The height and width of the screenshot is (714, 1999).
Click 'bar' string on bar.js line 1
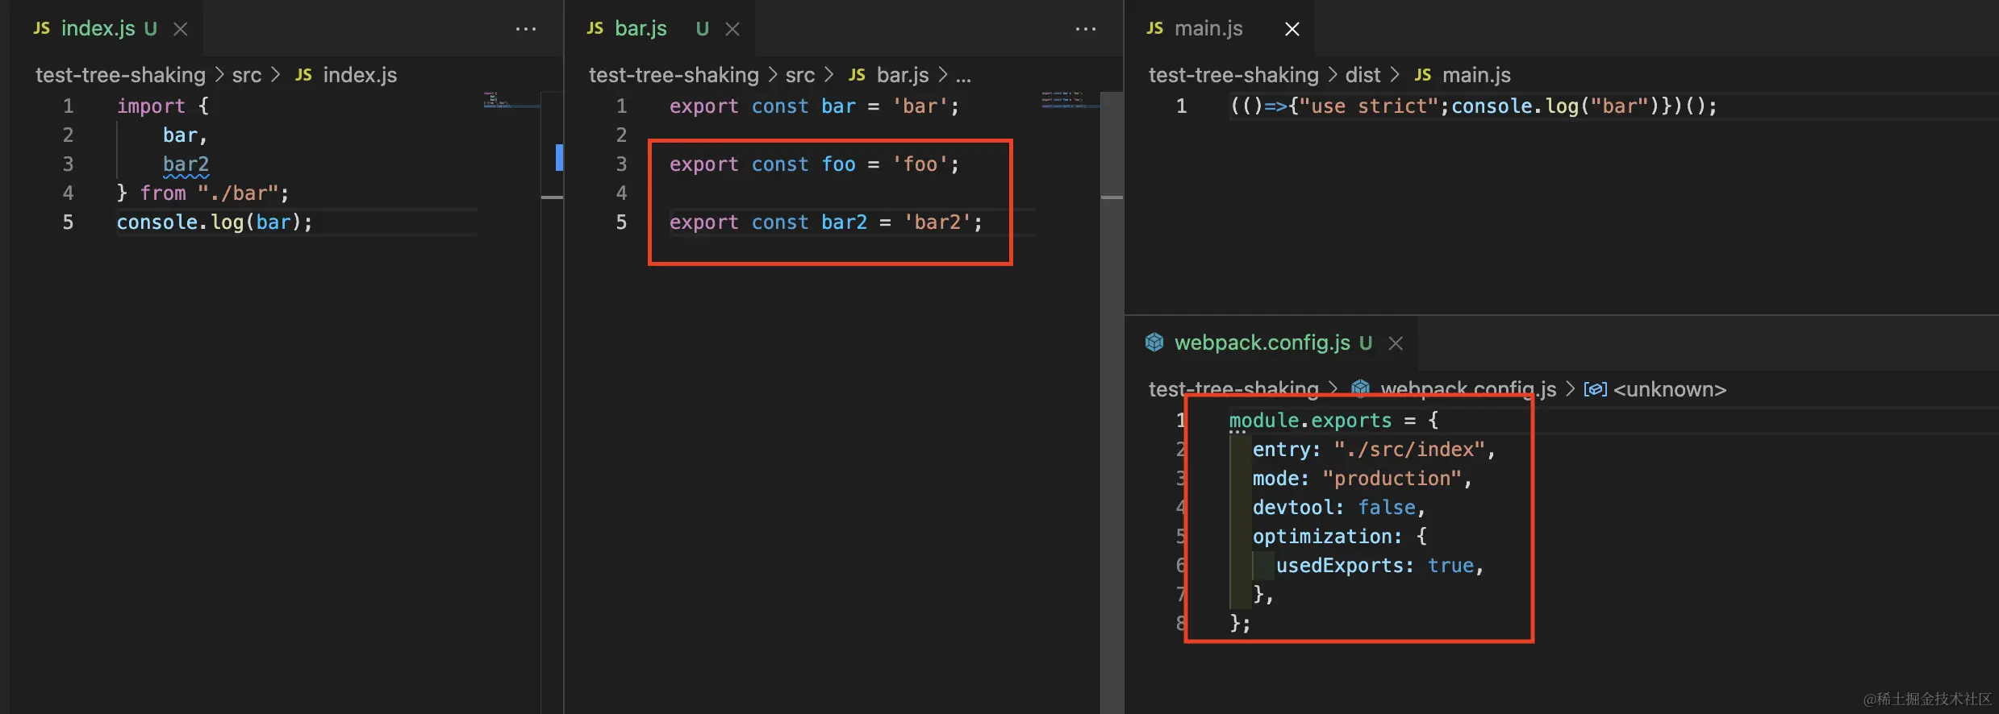(x=920, y=106)
